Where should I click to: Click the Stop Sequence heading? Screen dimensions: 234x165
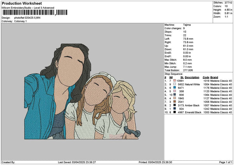click(x=174, y=74)
